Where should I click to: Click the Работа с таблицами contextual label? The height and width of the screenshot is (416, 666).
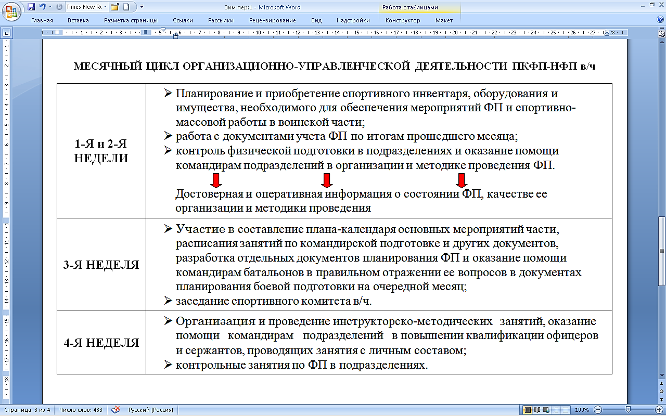(410, 7)
